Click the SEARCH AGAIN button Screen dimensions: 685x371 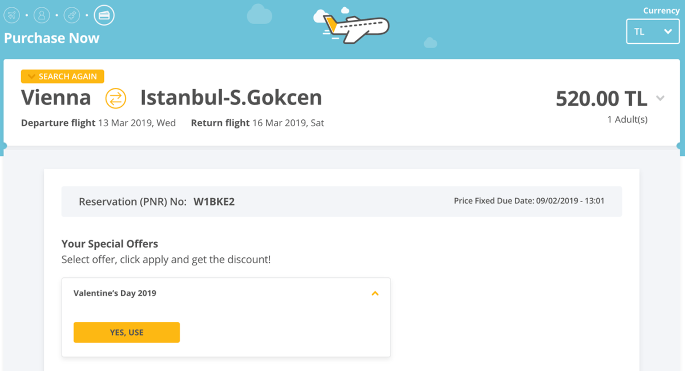click(x=63, y=76)
